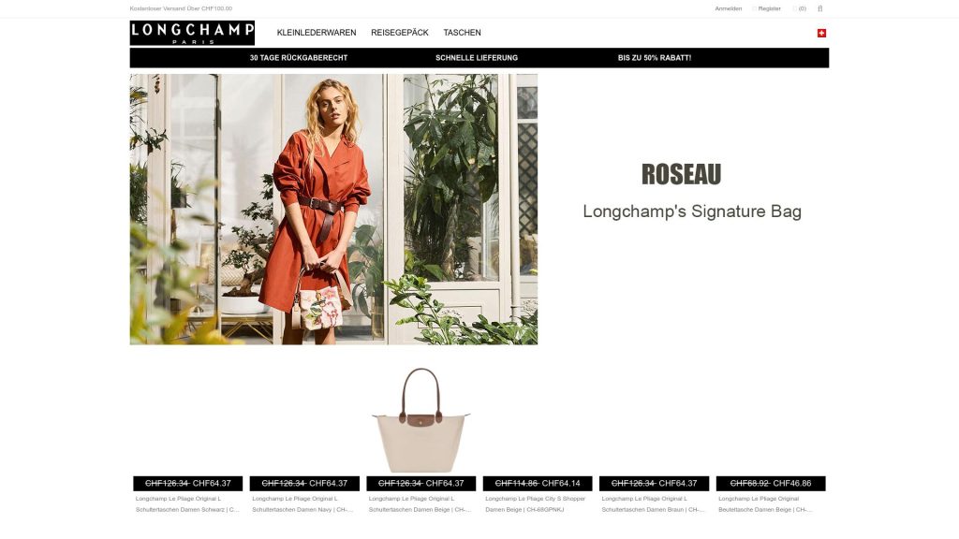This screenshot has width=959, height=539.
Task: Open the Taschen menu
Action: (462, 33)
